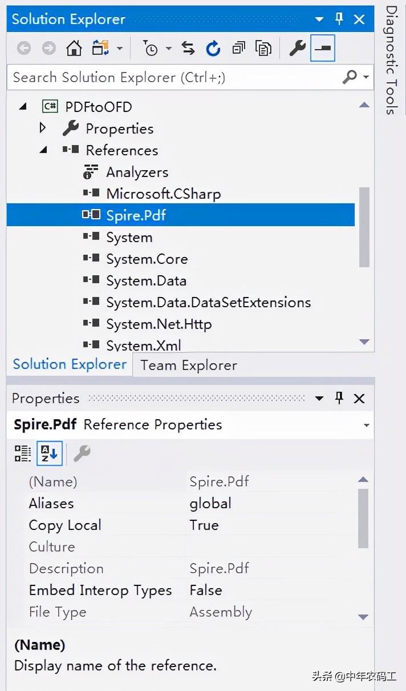Select the Spire.Pdf reference
Screen dimensions: 406x691
coord(136,215)
